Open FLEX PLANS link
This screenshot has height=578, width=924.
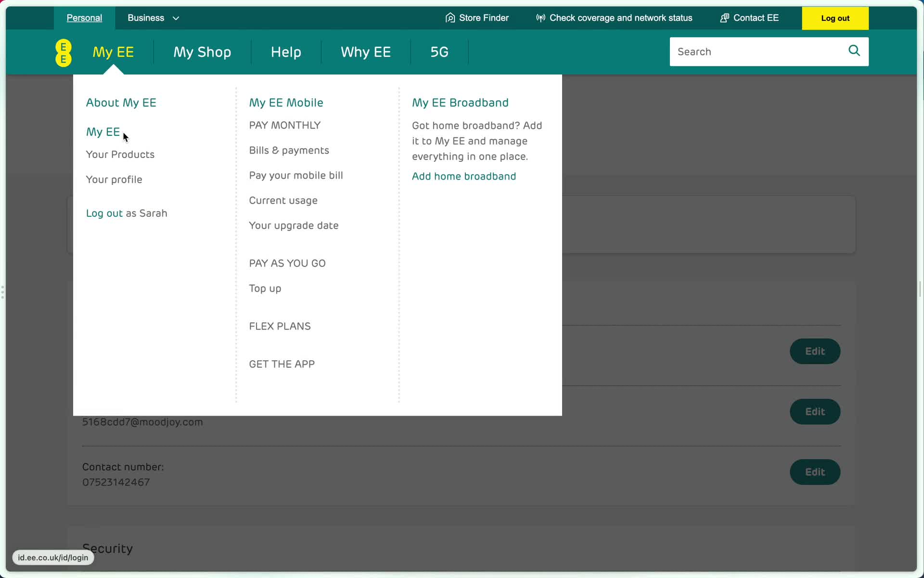(280, 327)
